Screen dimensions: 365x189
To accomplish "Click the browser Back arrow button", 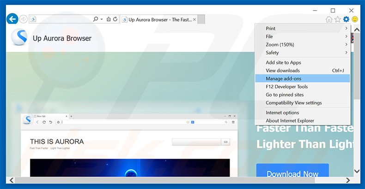I will pos(12,19).
